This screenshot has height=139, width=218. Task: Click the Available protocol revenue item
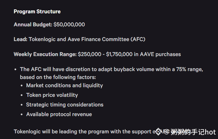[59, 114]
